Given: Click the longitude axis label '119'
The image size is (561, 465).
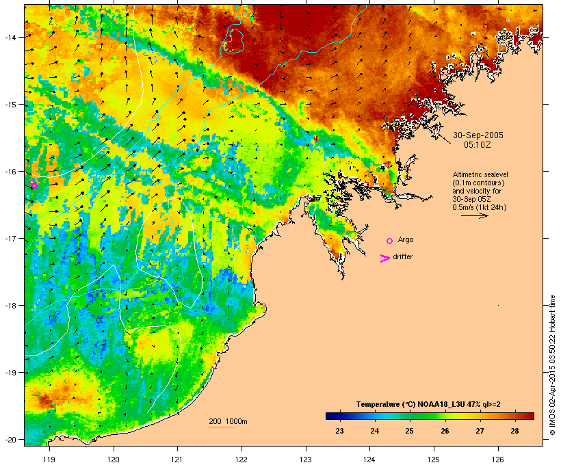Looking at the screenshot, I should 49,460.
